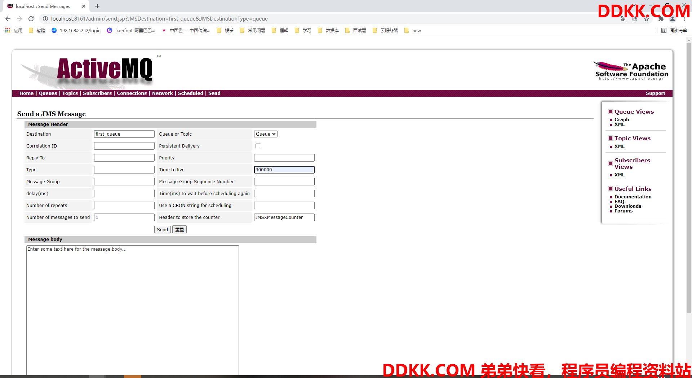Open a new browser tab with plus
The height and width of the screenshot is (378, 692).
97,6
